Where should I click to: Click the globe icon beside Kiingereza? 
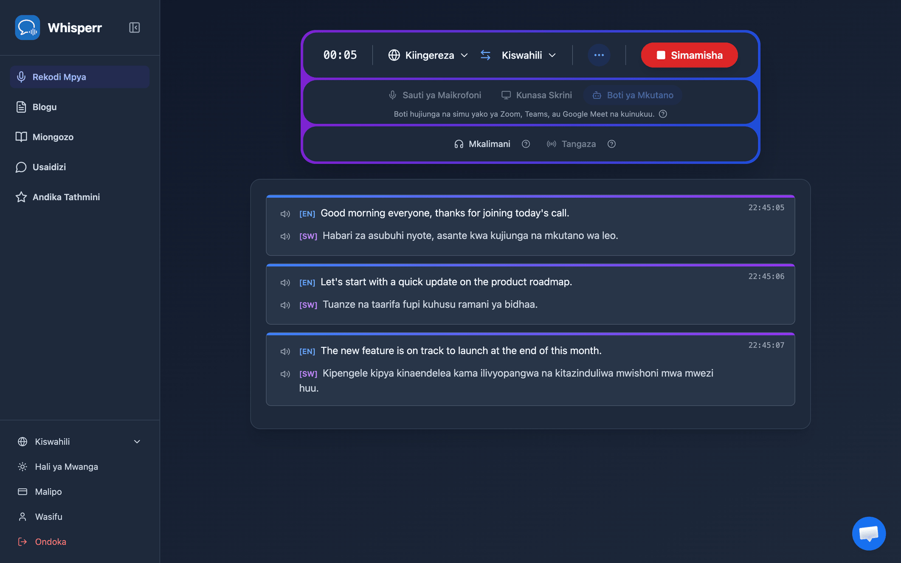pos(394,55)
